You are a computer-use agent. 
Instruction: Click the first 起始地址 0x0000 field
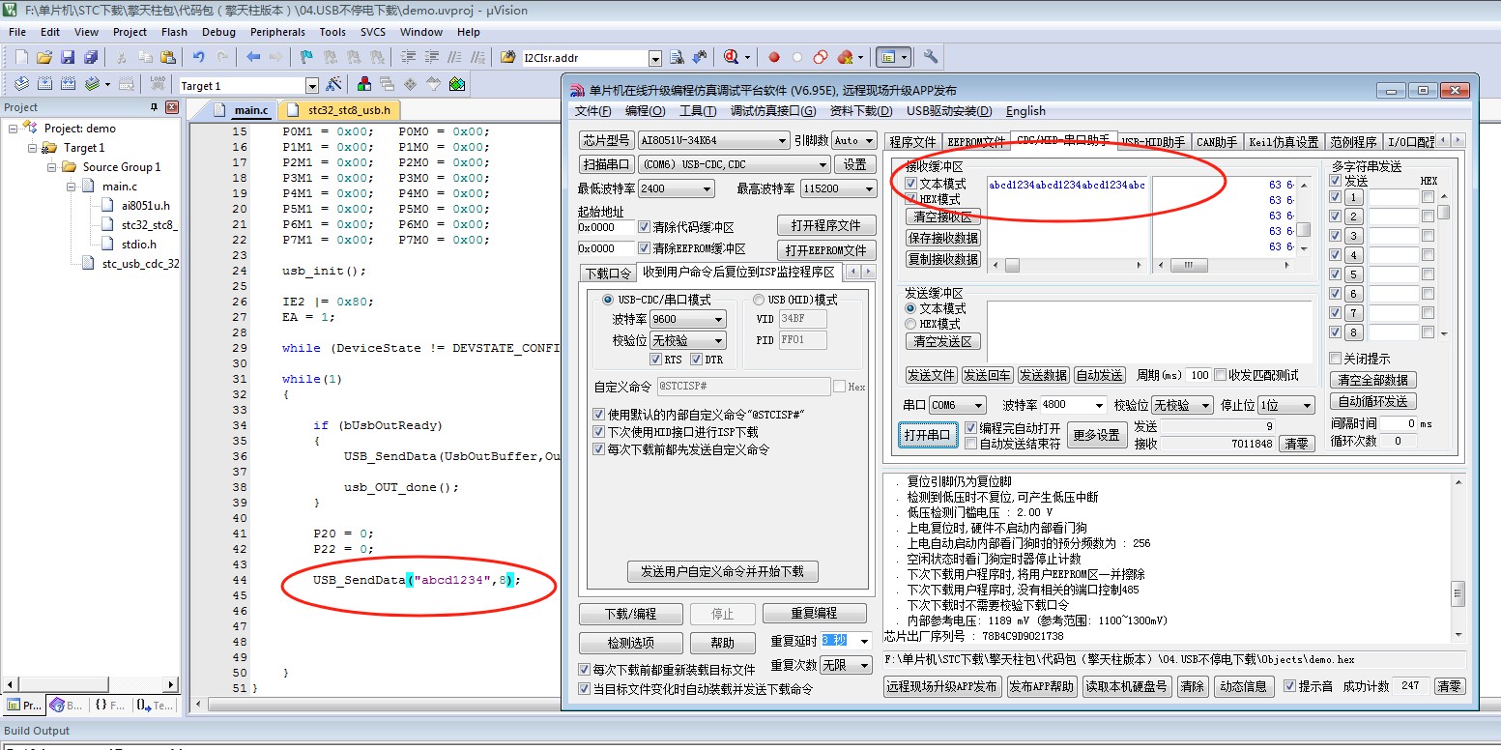(x=606, y=227)
